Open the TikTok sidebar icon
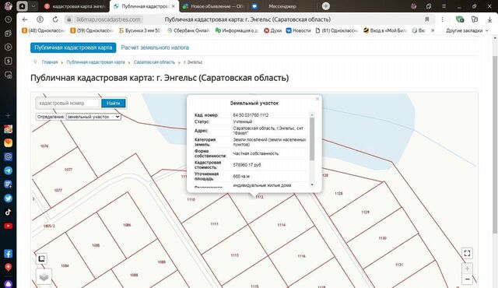The width and height of the screenshot is (498, 288). pyautogui.click(x=9, y=212)
